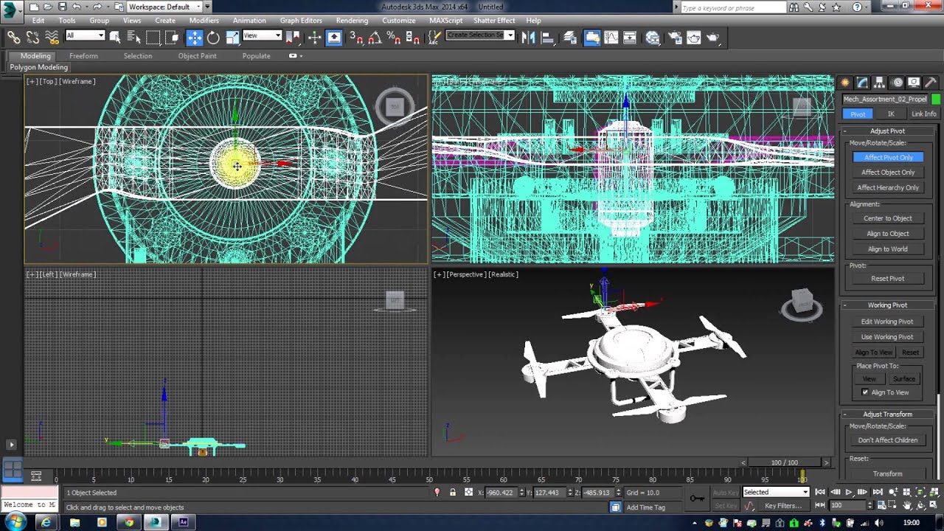
Task: Open Create Selection Set dropdown
Action: point(480,35)
